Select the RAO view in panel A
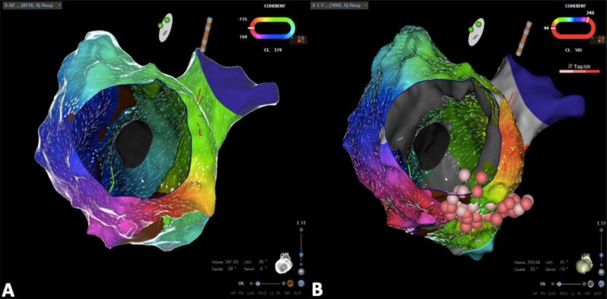 point(263,293)
